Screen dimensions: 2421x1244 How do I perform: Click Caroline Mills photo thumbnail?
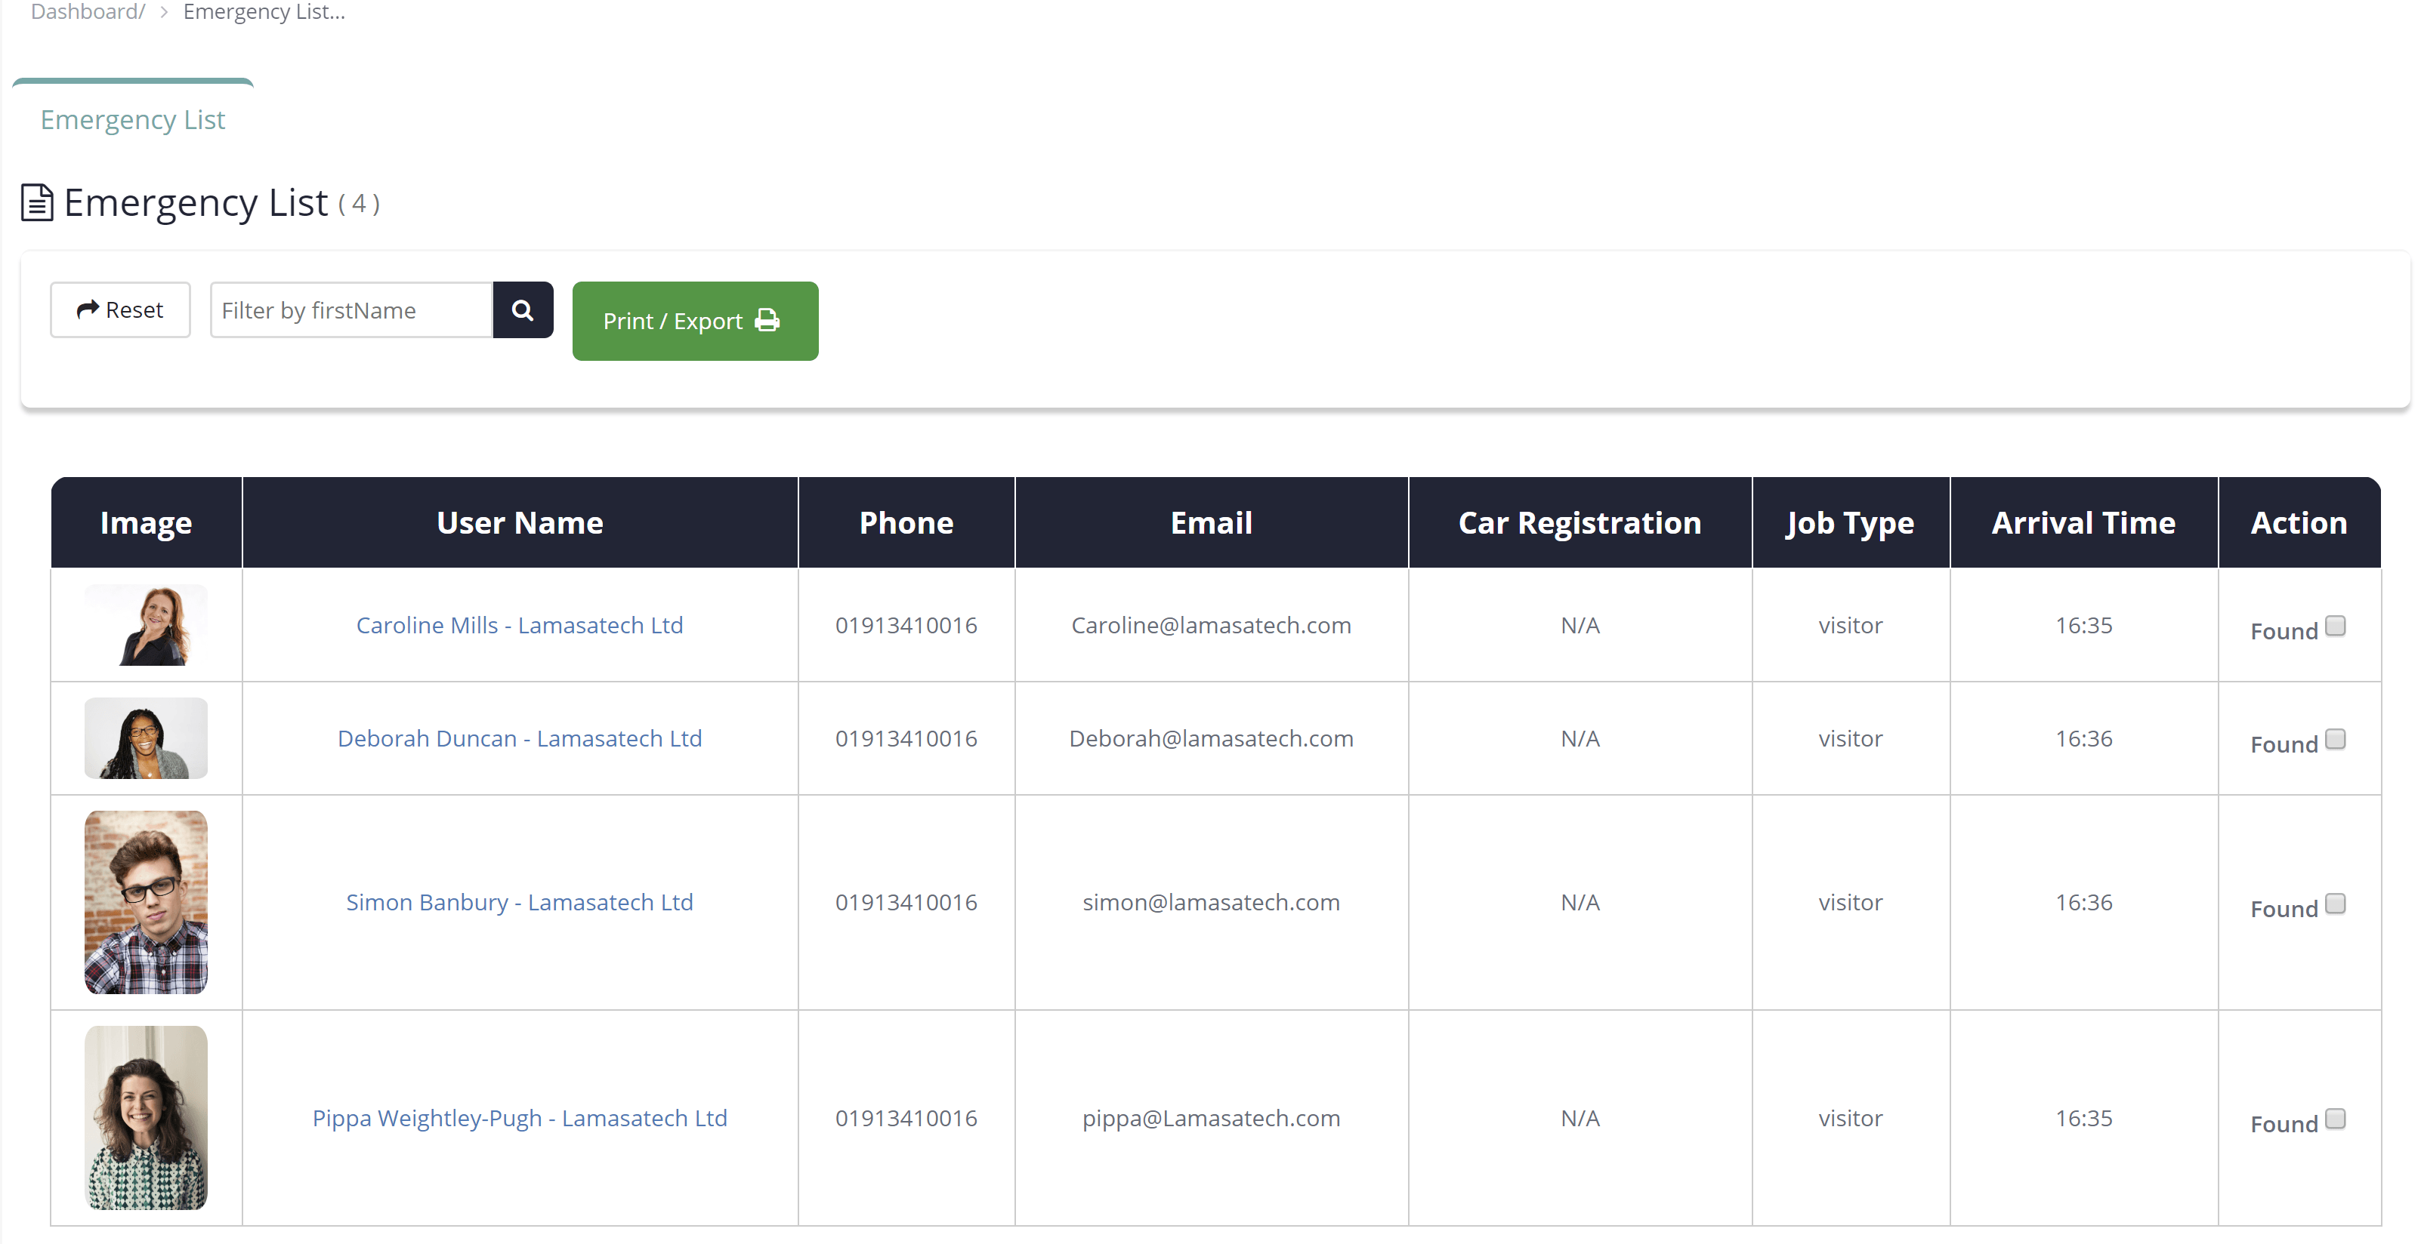[x=146, y=625]
